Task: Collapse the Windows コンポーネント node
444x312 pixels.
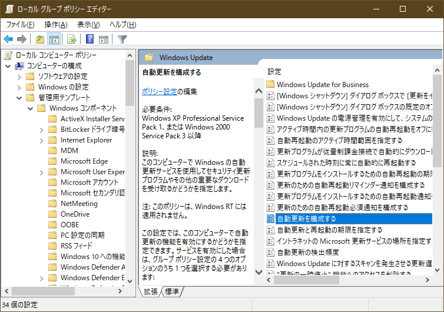Action: (x=30, y=108)
